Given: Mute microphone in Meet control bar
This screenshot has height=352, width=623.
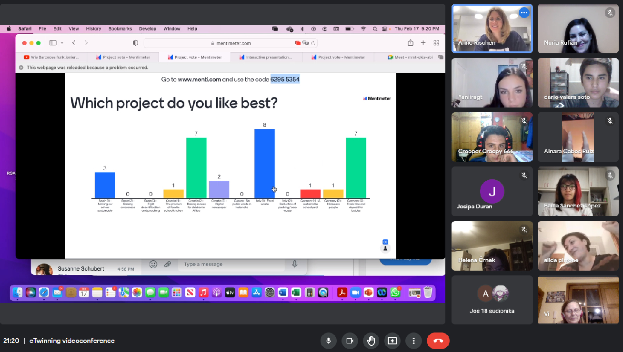Looking at the screenshot, I should coord(328,341).
